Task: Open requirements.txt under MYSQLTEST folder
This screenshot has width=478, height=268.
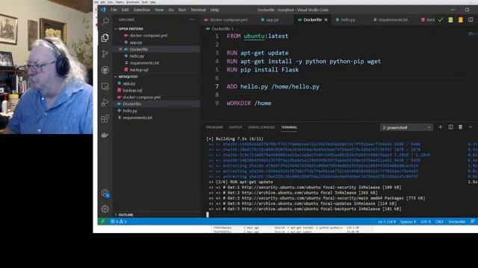Action: (137, 118)
